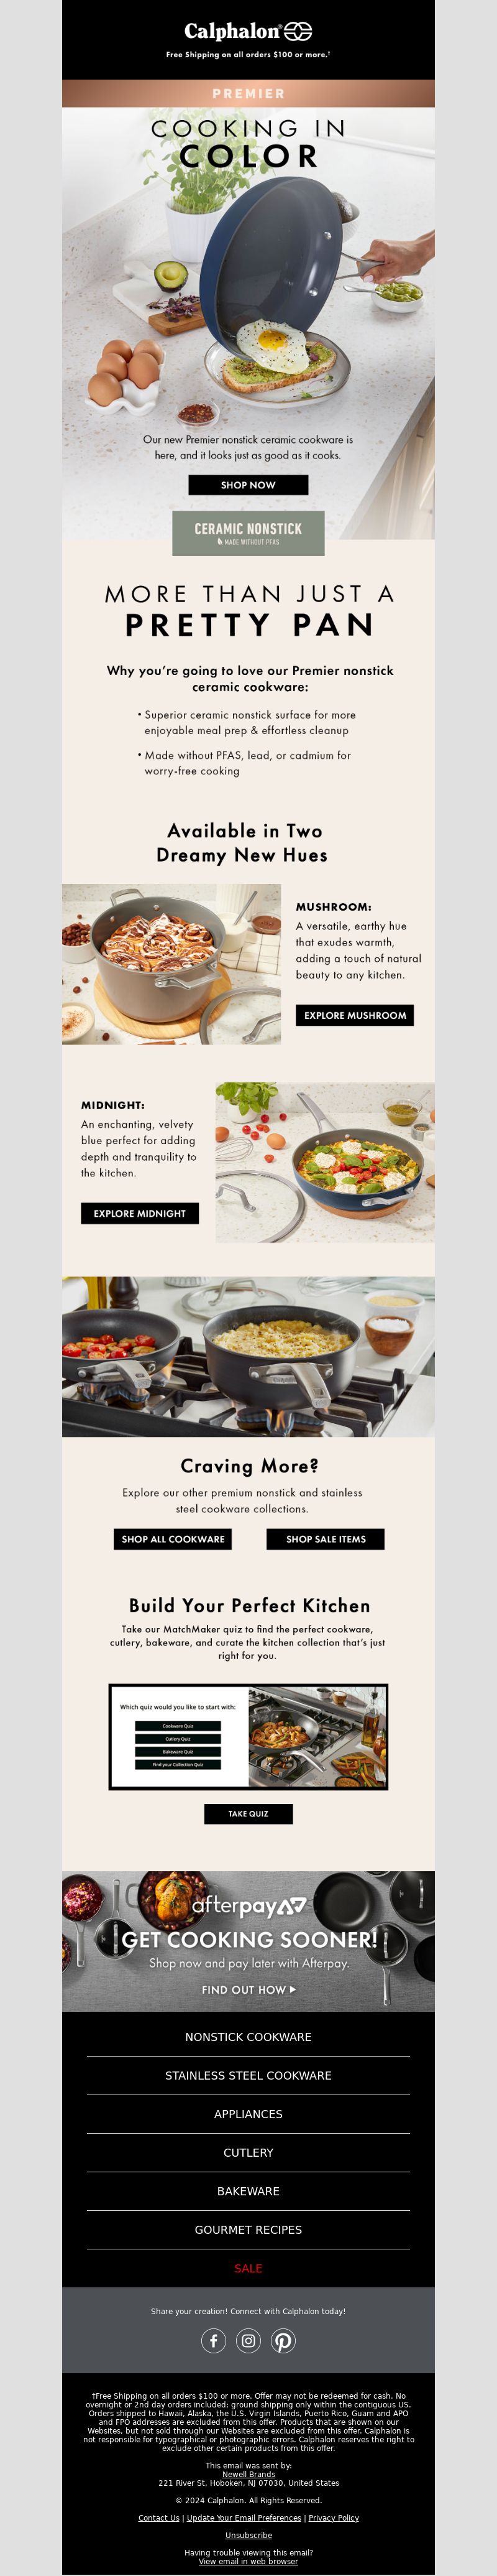Screen dimensions: 497x2576
Task: Open the Instagram social icon
Action: coord(248,2341)
